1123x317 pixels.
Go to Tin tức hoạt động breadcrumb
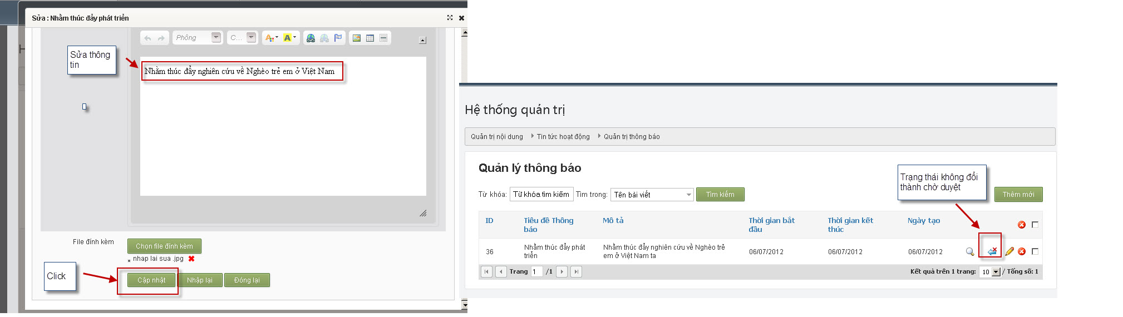(x=563, y=137)
